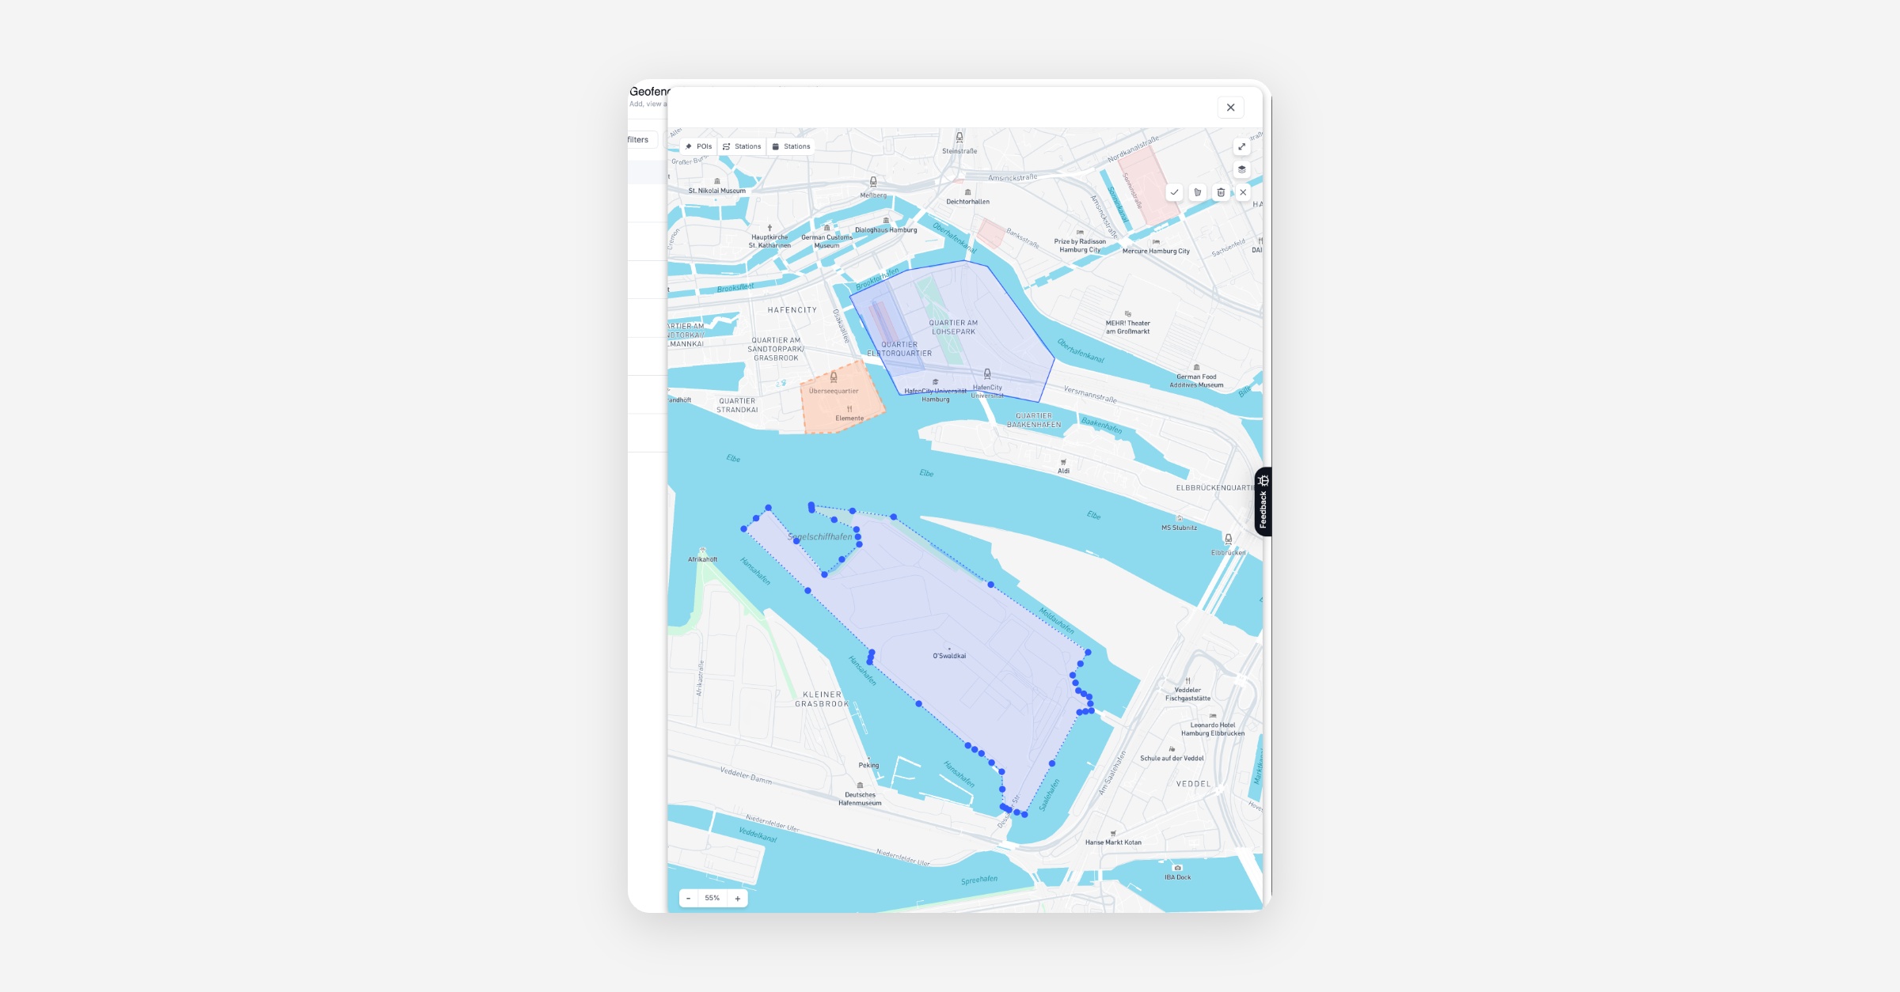
Task: Open the Feedback side tab
Action: click(1263, 502)
